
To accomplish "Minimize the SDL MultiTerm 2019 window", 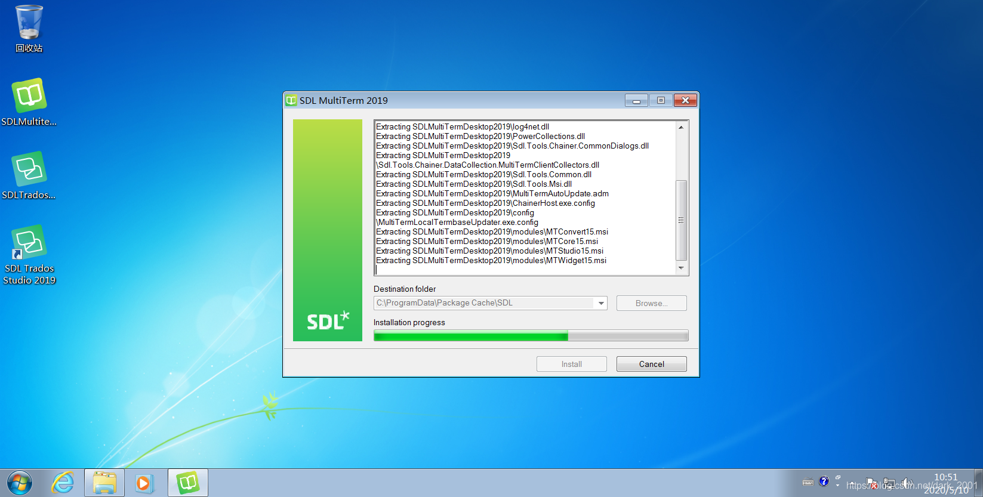I will click(x=636, y=100).
